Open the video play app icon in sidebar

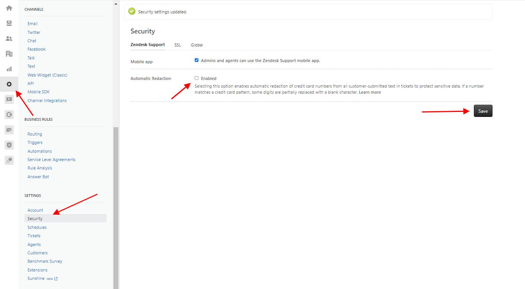(x=9, y=99)
